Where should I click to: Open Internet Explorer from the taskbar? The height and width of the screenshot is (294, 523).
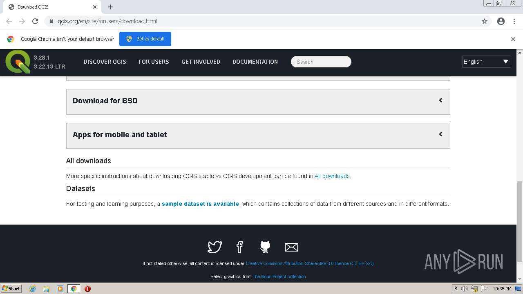click(33, 289)
